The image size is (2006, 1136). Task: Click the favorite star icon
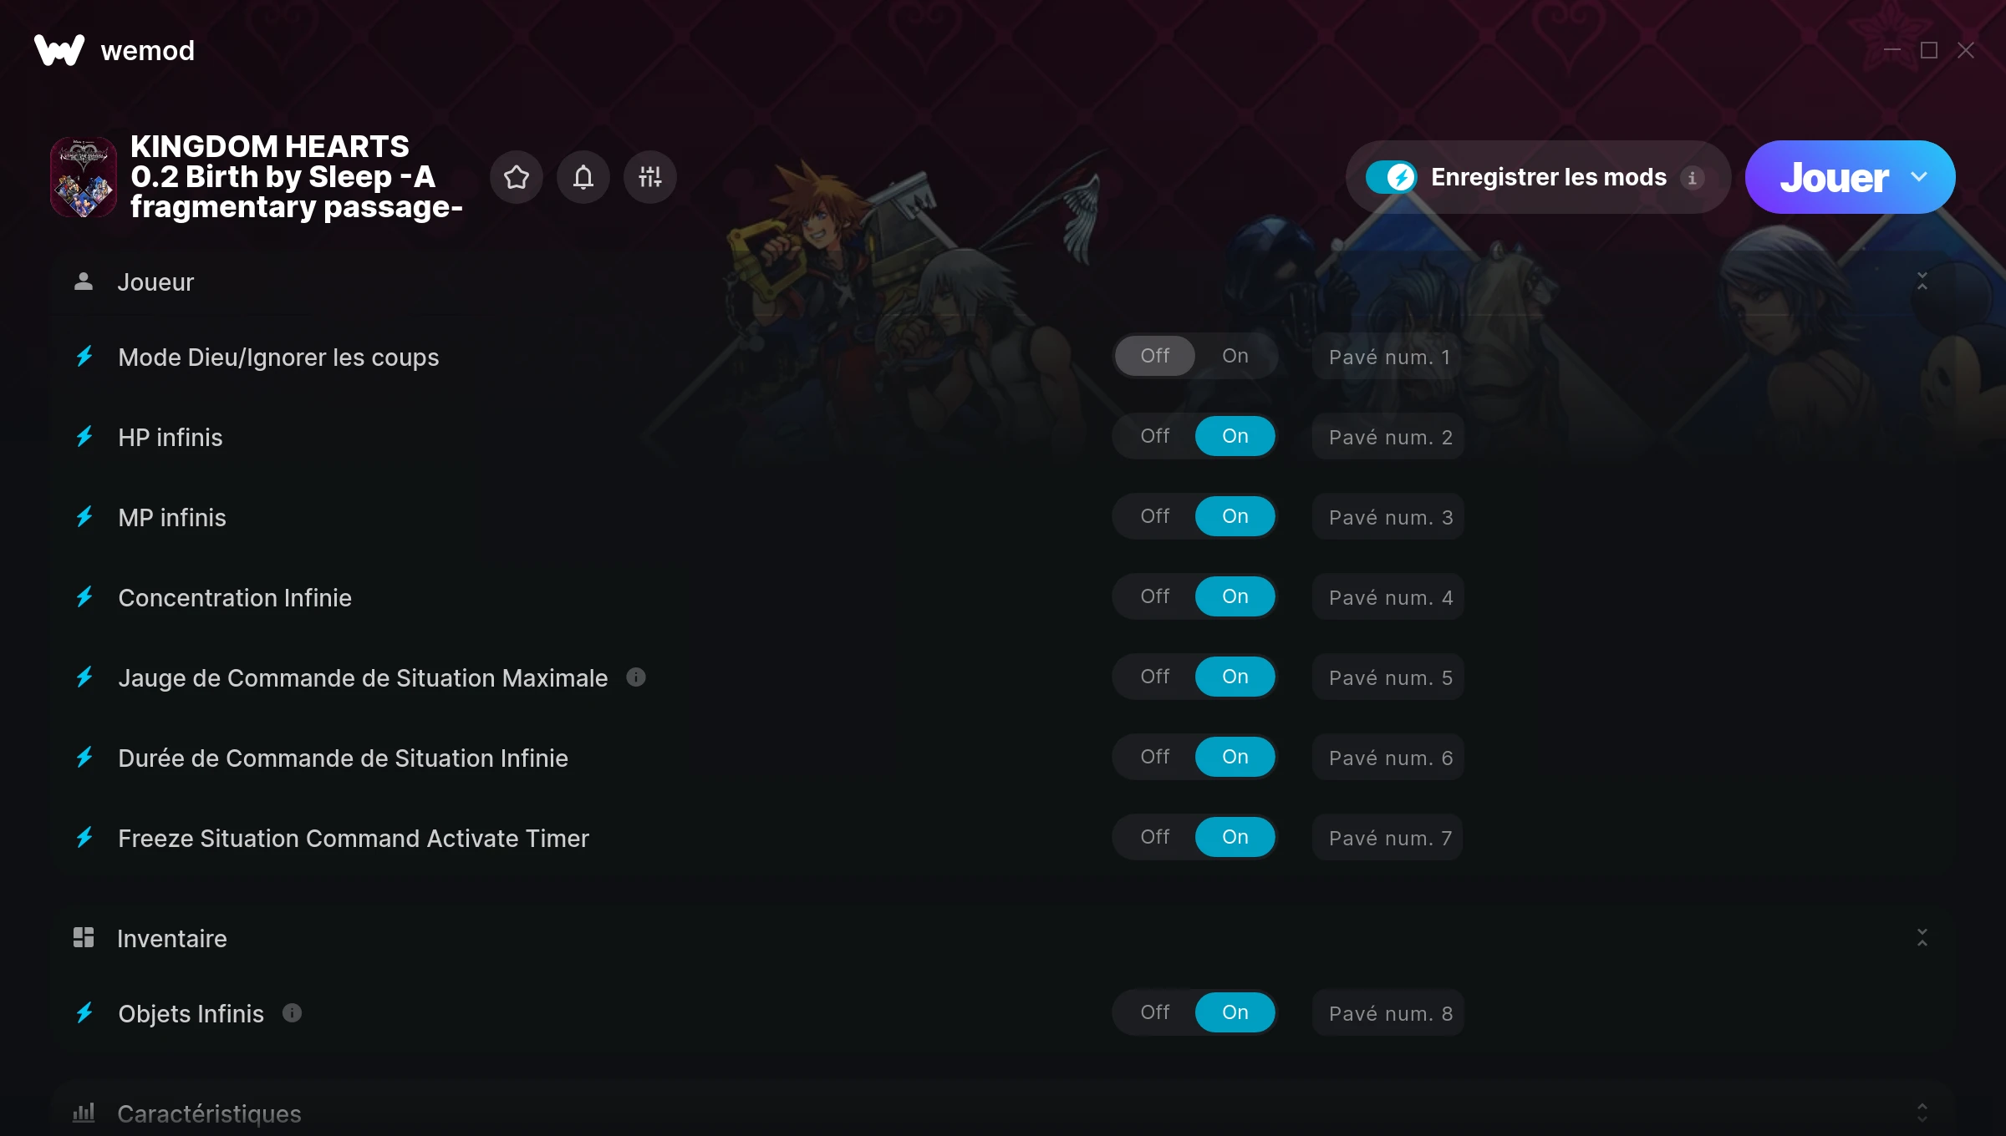click(517, 177)
